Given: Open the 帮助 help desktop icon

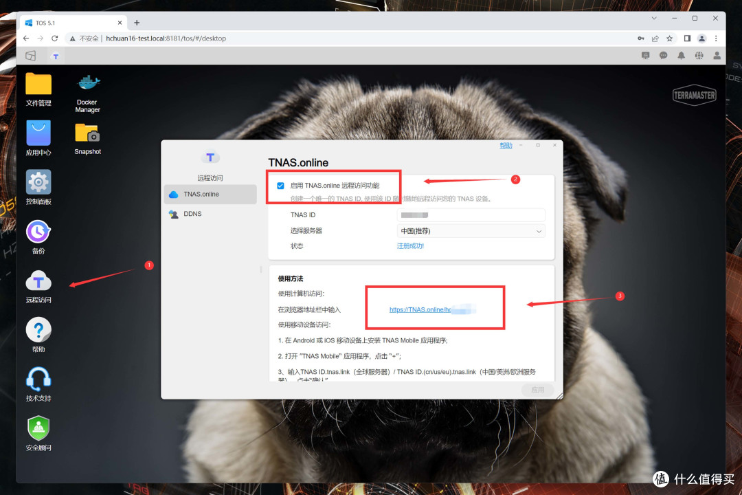Looking at the screenshot, I should 38,330.
